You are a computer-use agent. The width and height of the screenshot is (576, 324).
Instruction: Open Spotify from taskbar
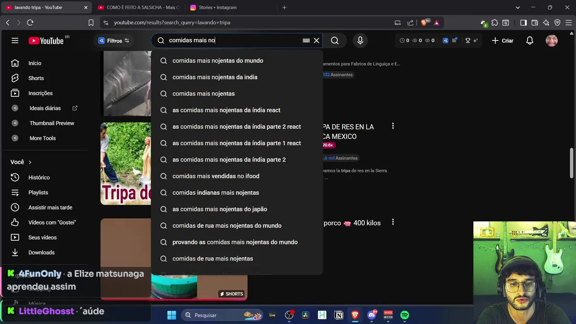click(405, 315)
